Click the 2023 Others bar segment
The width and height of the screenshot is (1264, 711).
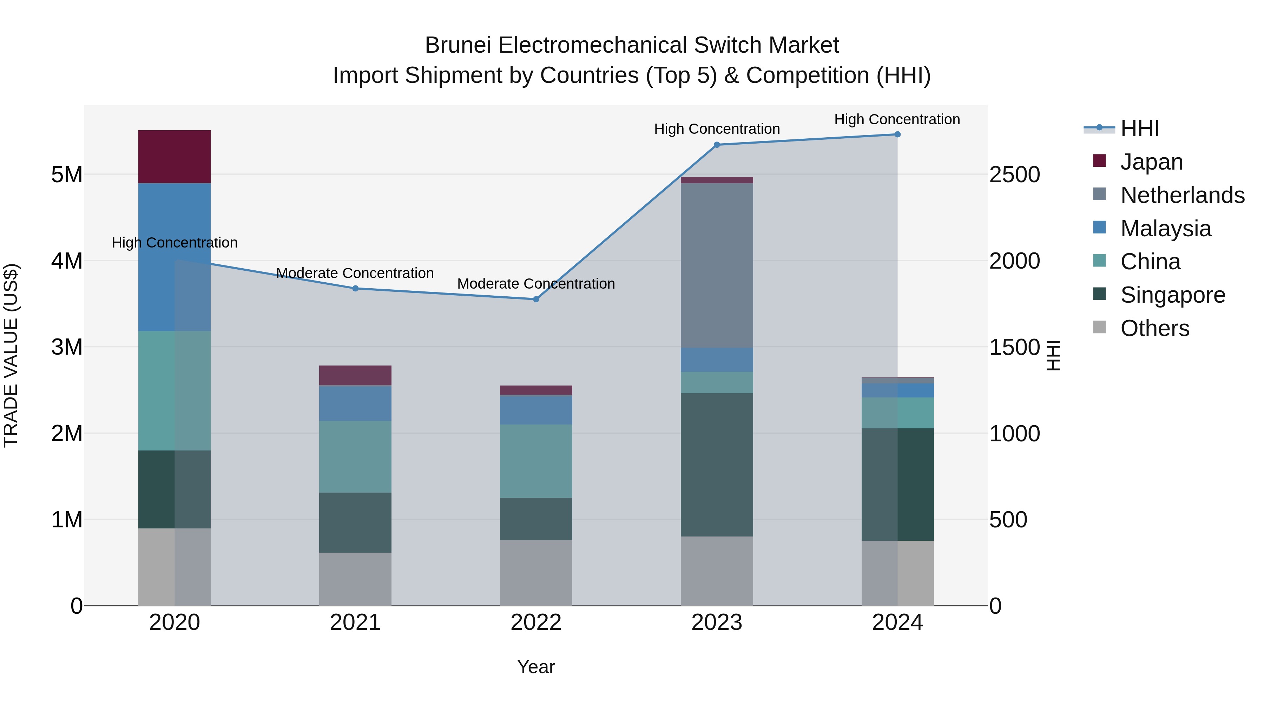click(717, 571)
